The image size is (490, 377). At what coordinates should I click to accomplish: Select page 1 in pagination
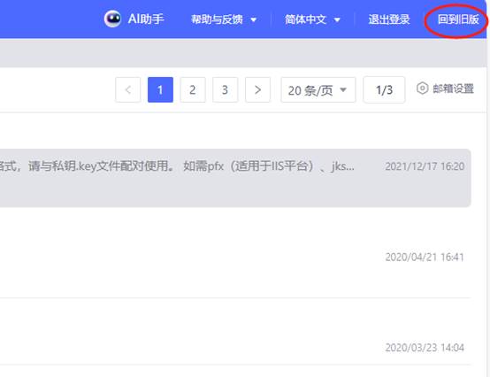(x=160, y=89)
